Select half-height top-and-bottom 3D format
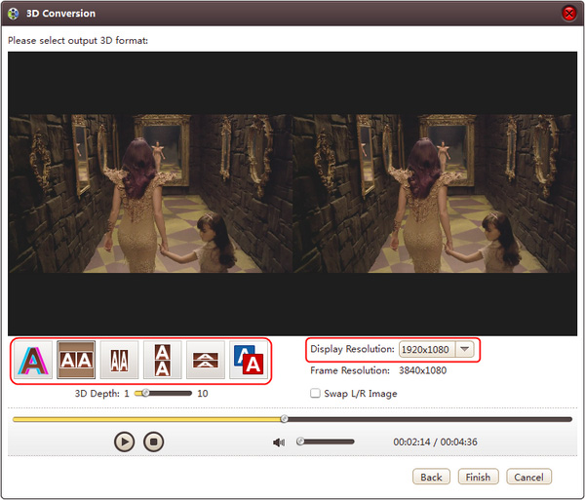The width and height of the screenshot is (585, 500). (206, 360)
